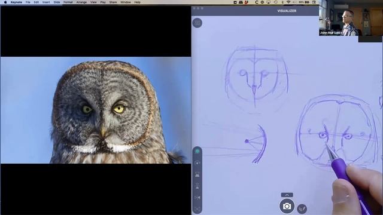383x215 pixels.
Task: Open the Keynote application menu
Action: tap(16, 2)
